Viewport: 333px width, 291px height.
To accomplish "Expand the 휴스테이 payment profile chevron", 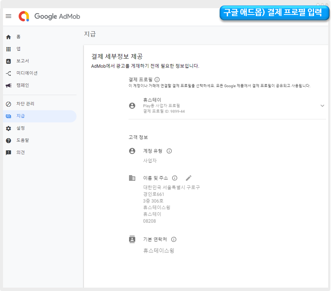I will click(322, 106).
